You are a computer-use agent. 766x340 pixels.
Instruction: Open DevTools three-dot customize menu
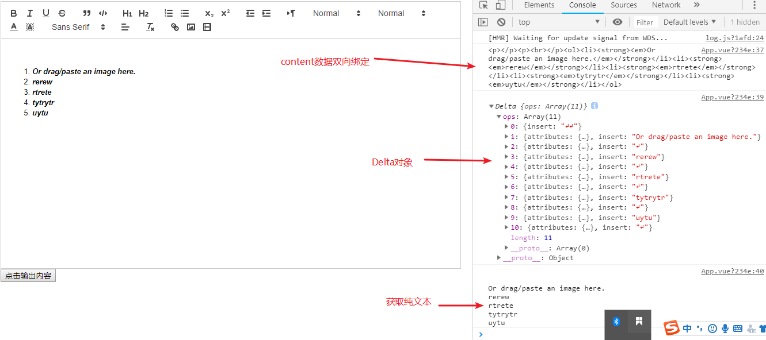pyautogui.click(x=754, y=5)
